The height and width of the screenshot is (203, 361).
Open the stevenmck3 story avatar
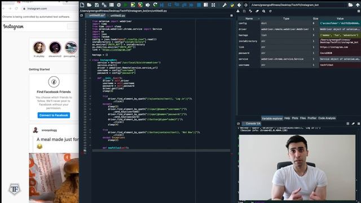[55, 47]
